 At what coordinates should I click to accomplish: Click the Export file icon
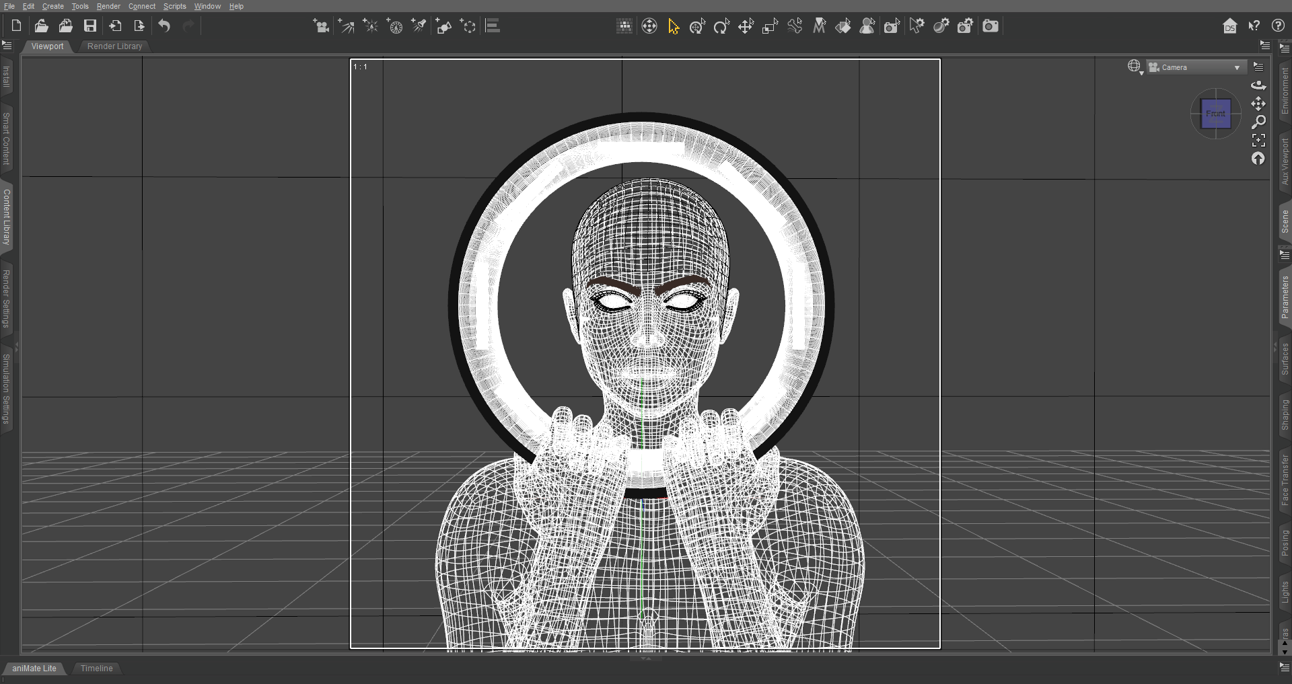(139, 26)
